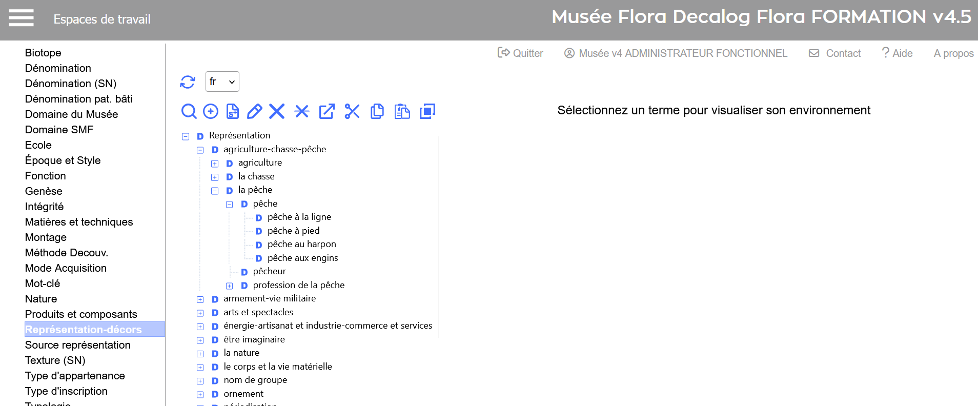978x406 pixels.
Task: Click the large X delete icon
Action: pos(277,111)
